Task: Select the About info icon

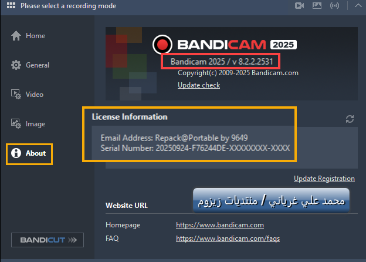Action: point(16,153)
